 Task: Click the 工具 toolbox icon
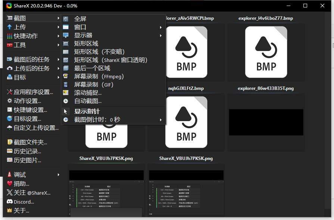click(x=10, y=45)
